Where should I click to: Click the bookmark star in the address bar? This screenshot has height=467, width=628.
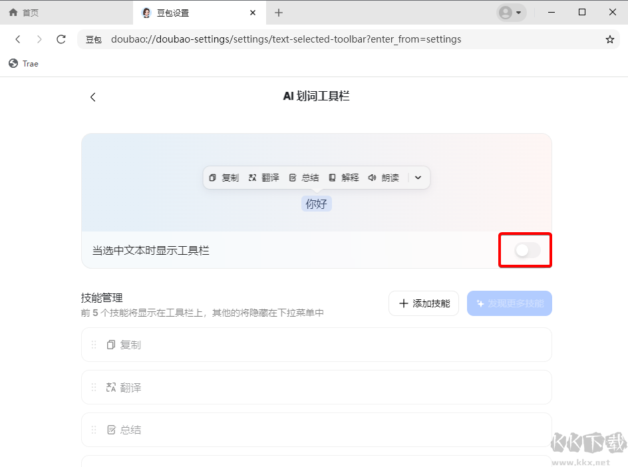pos(609,39)
